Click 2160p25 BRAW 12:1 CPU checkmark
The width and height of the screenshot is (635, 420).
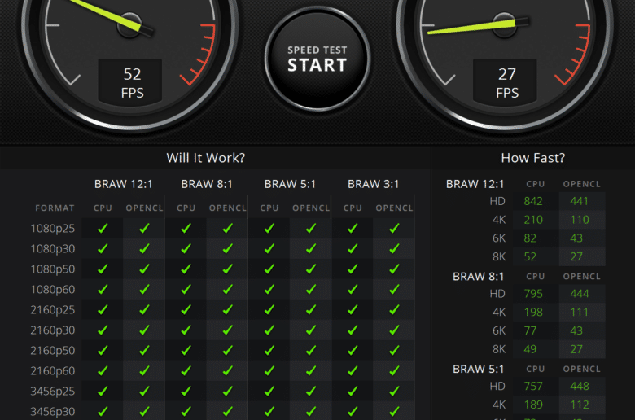pos(103,310)
